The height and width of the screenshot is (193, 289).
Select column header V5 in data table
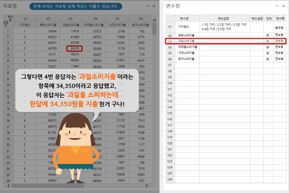[117, 19]
